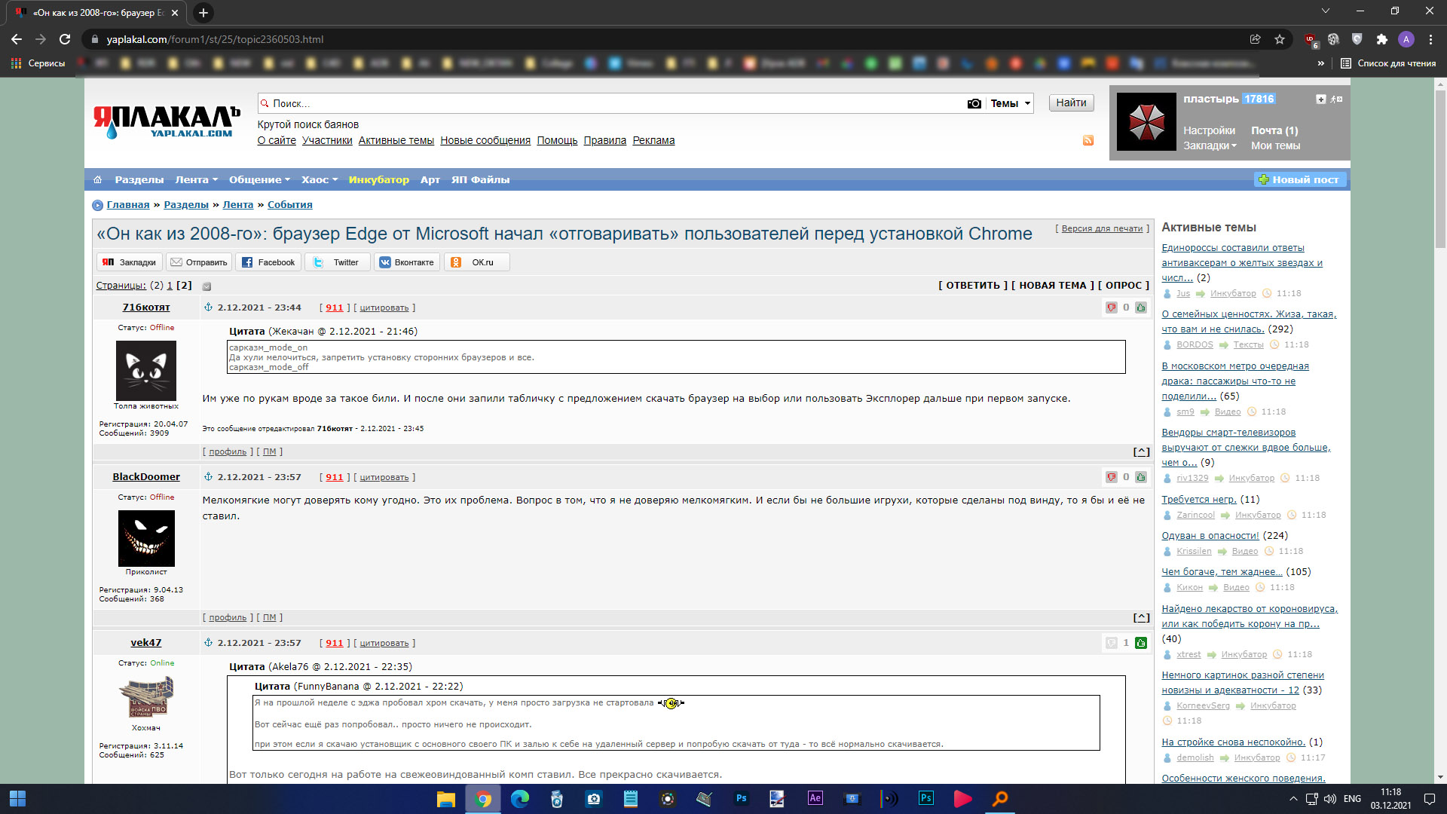Viewport: 1447px width, 814px height.
Task: Click цитировать on the BlackDoomer post
Action: [x=384, y=477]
